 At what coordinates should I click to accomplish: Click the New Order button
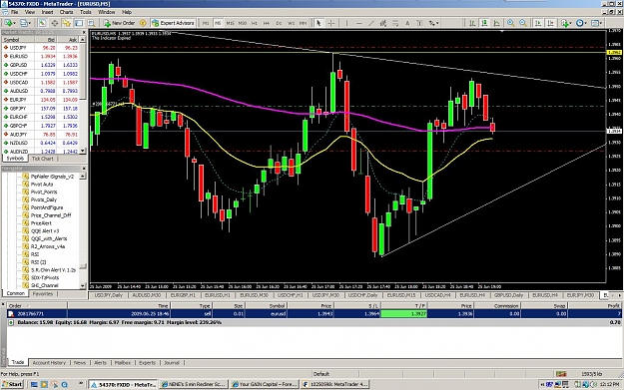119,23
